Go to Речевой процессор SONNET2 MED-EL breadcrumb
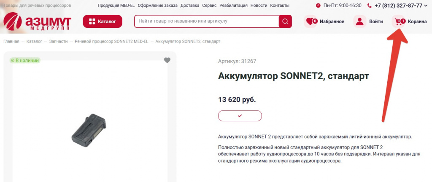This screenshot has width=432, height=182. click(111, 42)
